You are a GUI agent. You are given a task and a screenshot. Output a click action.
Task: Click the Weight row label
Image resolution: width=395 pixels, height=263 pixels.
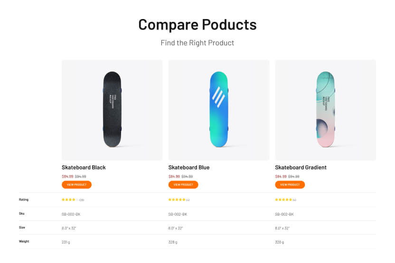click(24, 241)
